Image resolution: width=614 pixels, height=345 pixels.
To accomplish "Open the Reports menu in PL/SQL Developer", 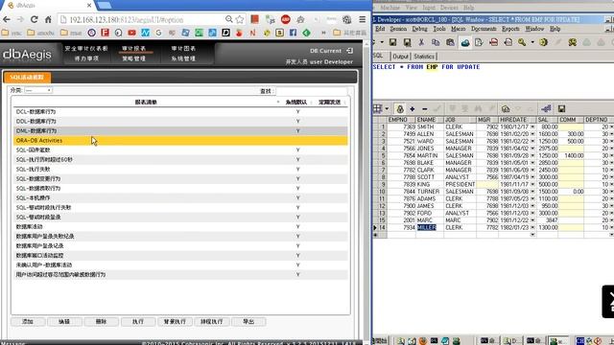I will 510,29.
